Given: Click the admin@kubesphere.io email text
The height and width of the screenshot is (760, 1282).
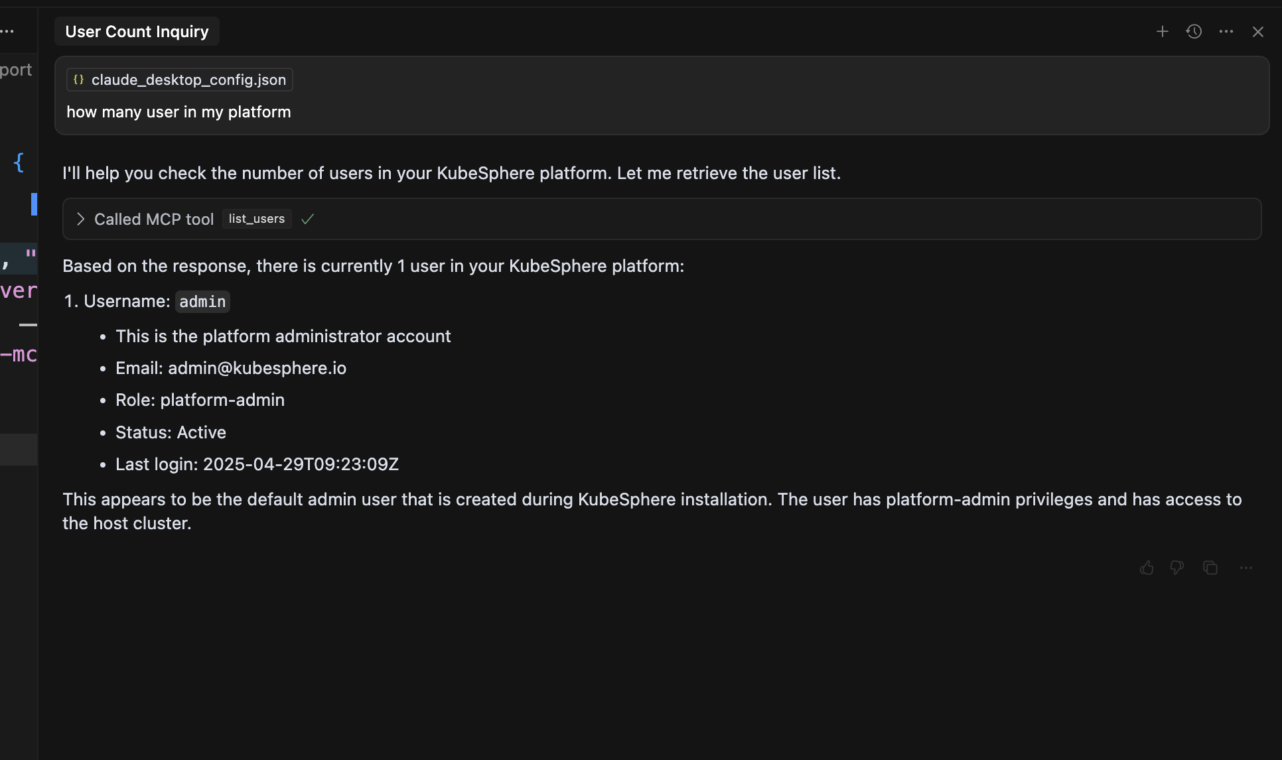Looking at the screenshot, I should (257, 368).
